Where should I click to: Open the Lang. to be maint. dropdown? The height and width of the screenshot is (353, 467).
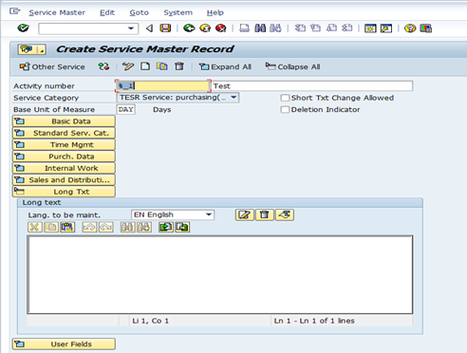[x=209, y=214]
